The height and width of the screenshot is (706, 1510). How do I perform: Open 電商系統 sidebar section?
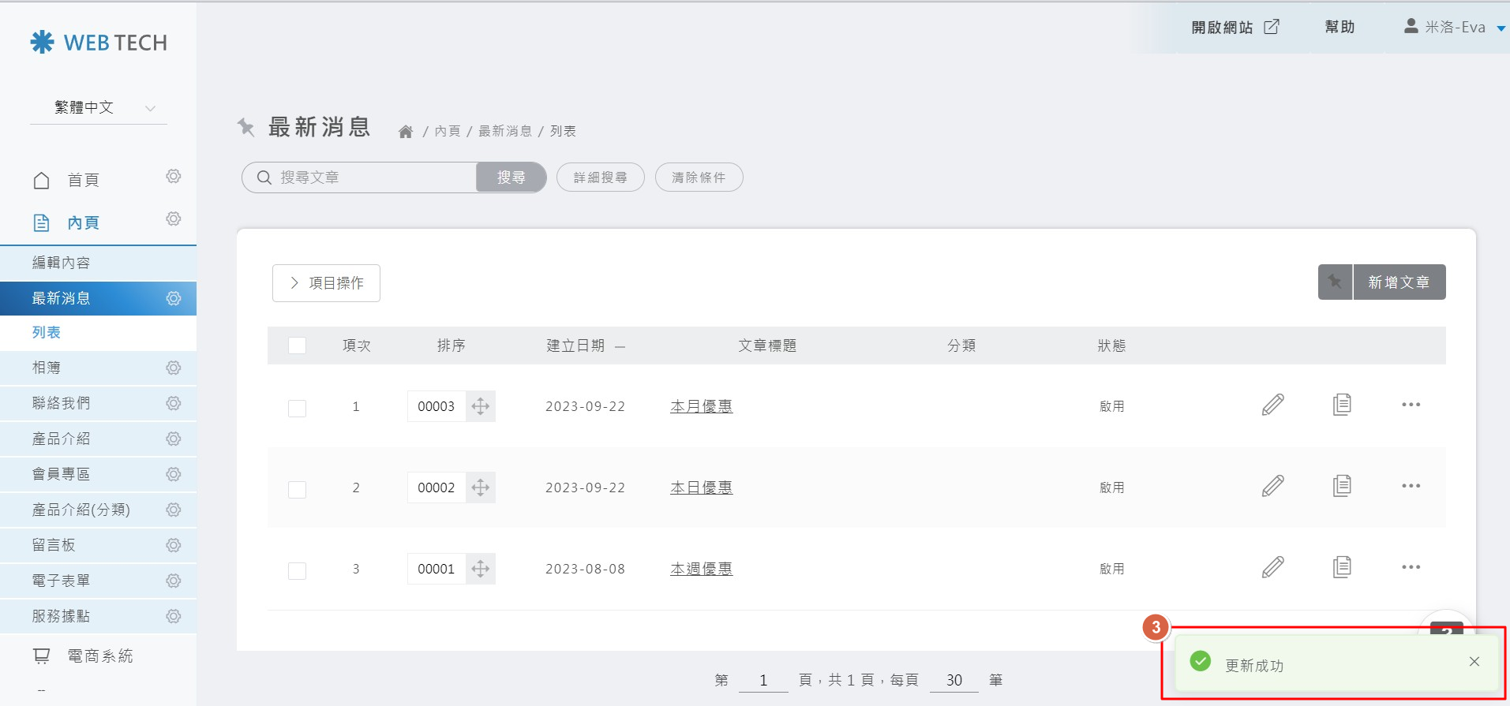[x=99, y=656]
